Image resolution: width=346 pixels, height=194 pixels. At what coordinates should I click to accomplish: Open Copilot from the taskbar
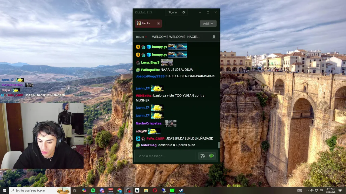84,190
